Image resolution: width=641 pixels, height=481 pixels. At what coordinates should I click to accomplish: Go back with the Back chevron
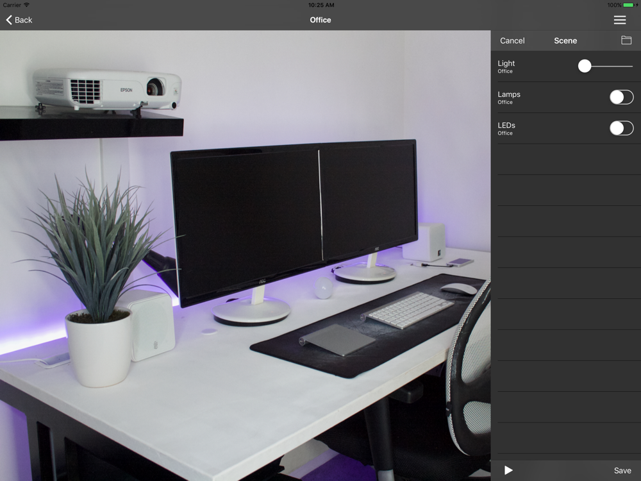coord(19,20)
